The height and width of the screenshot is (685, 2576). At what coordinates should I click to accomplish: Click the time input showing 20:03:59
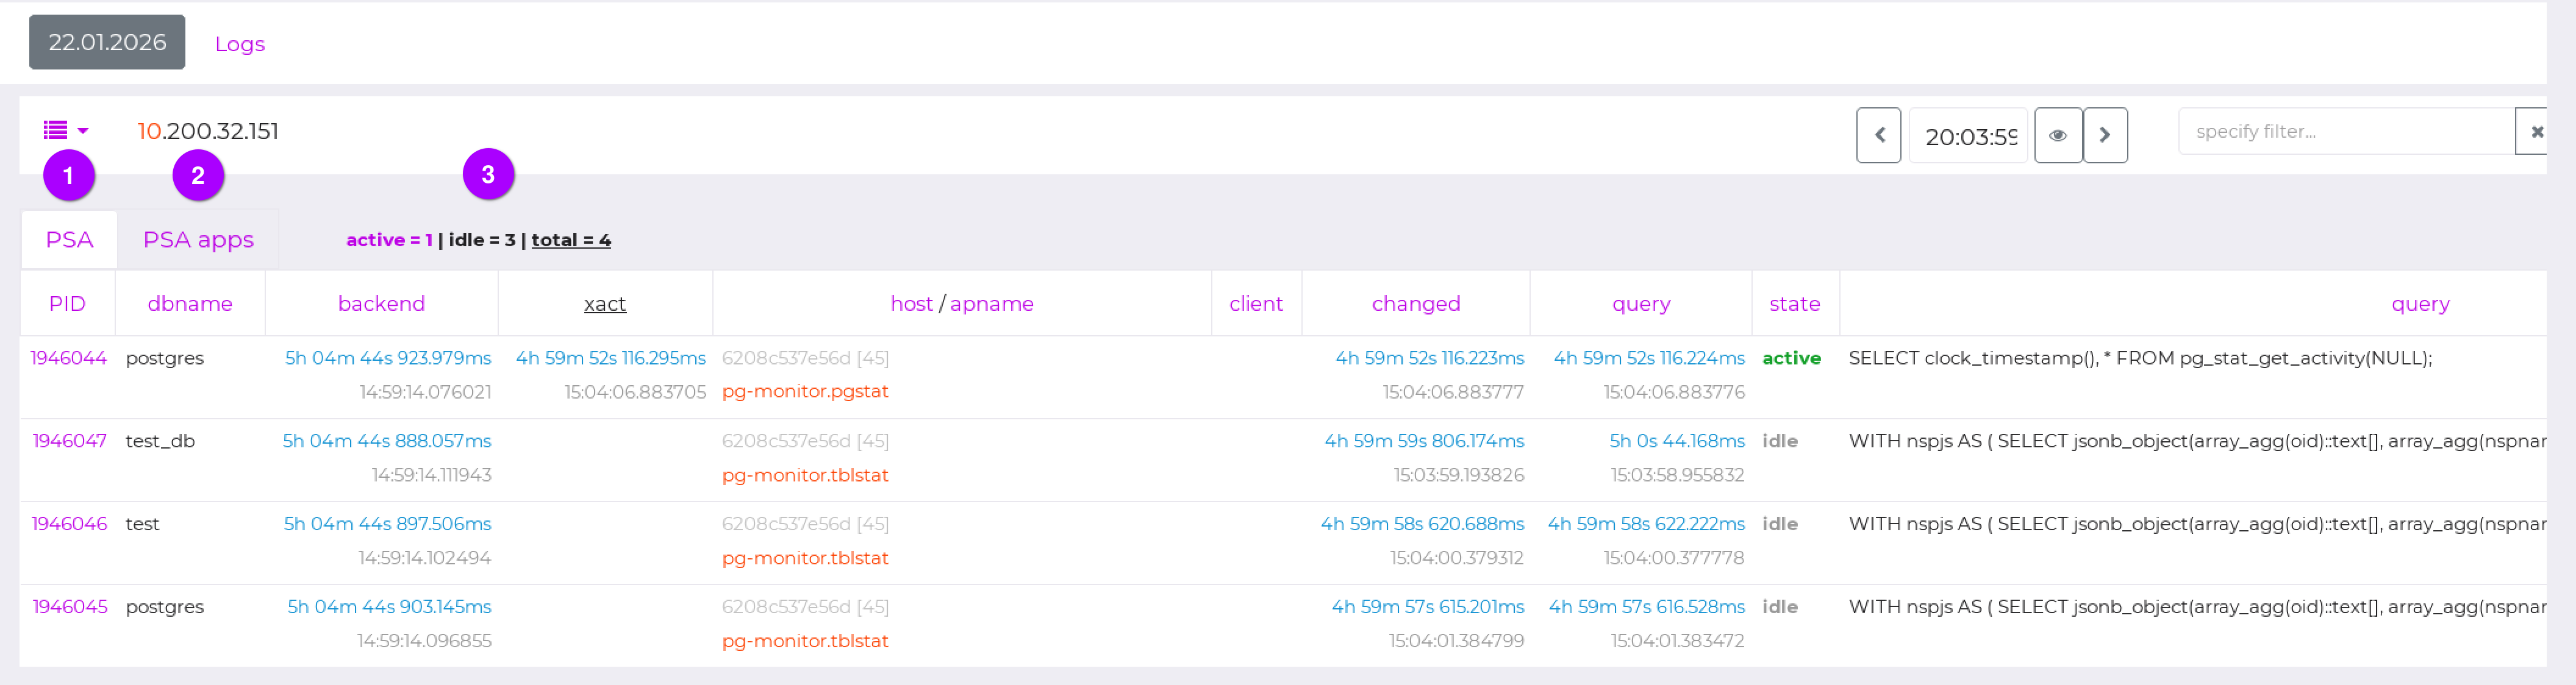[1967, 136]
